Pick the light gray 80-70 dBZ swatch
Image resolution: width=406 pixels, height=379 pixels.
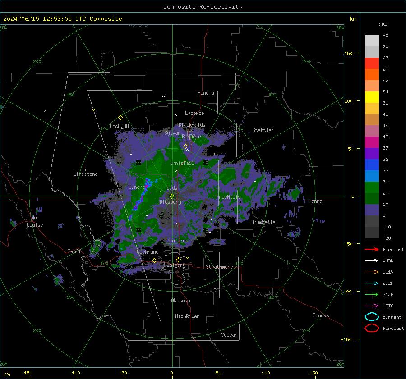coord(372,41)
